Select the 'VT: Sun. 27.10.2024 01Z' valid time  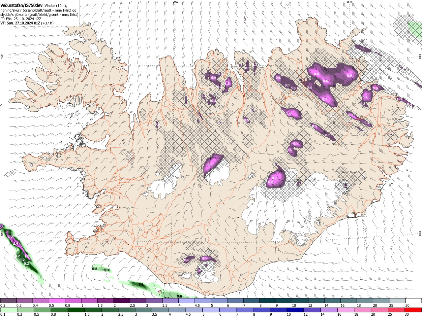[20, 23]
